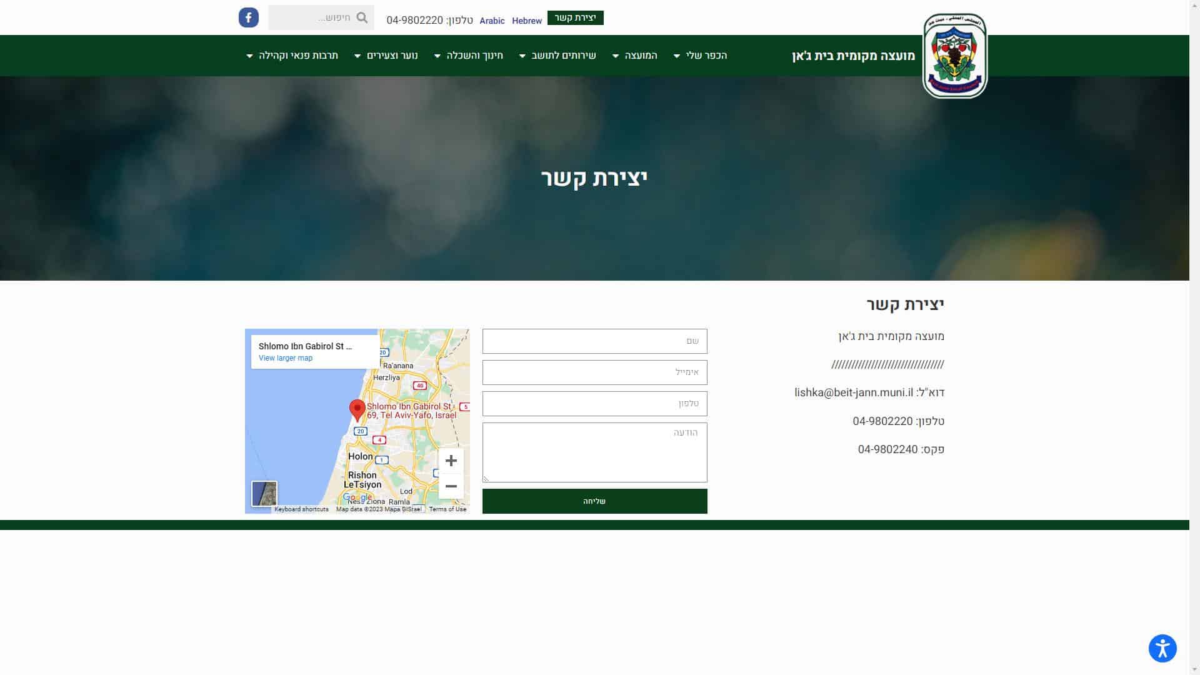The image size is (1200, 675).
Task: Click the council emblem logo
Action: point(954,56)
